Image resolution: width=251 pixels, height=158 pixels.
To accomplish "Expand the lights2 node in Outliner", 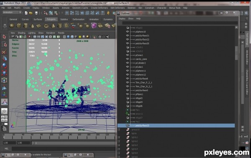I will 119,141.
